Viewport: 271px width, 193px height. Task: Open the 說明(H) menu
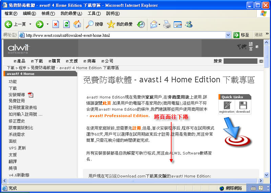pyautogui.click(x=113, y=13)
